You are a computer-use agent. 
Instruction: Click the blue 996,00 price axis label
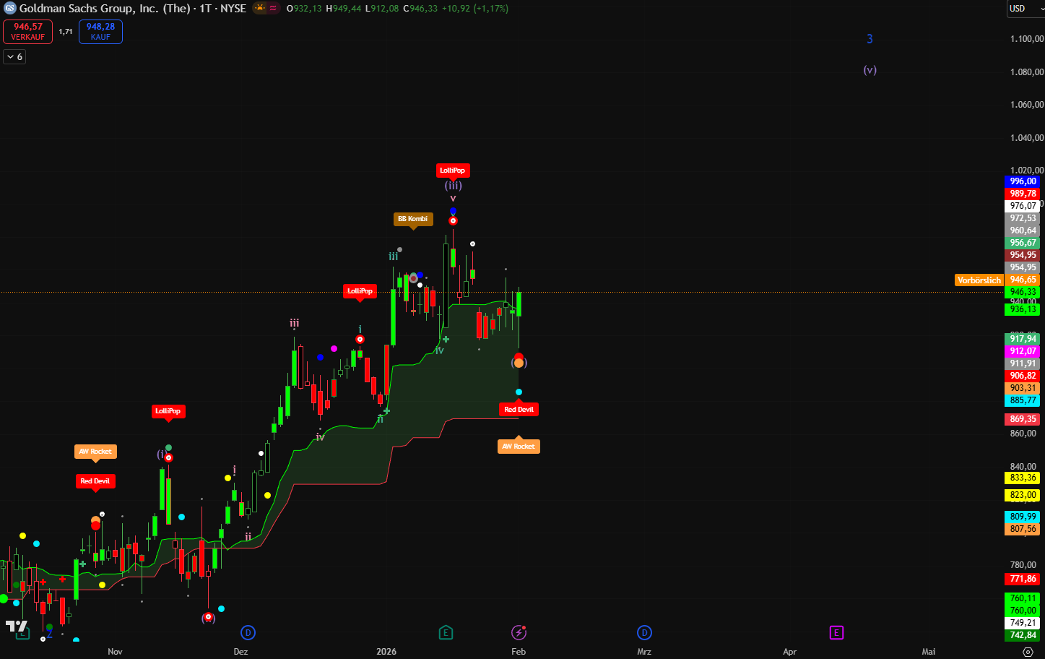tap(1023, 181)
